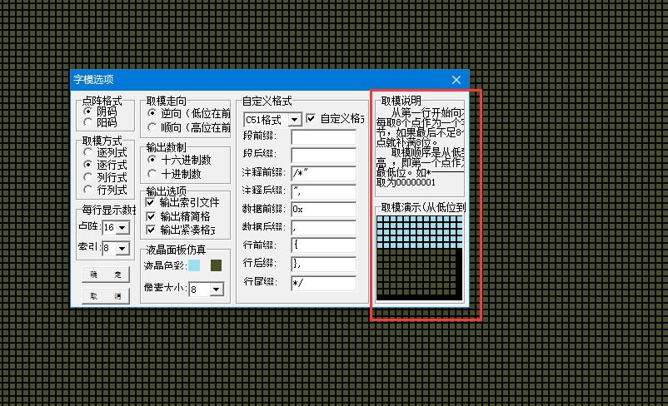Screen dimensions: 668x406
Task: Click the 行前缀 input field
Action: (324, 245)
